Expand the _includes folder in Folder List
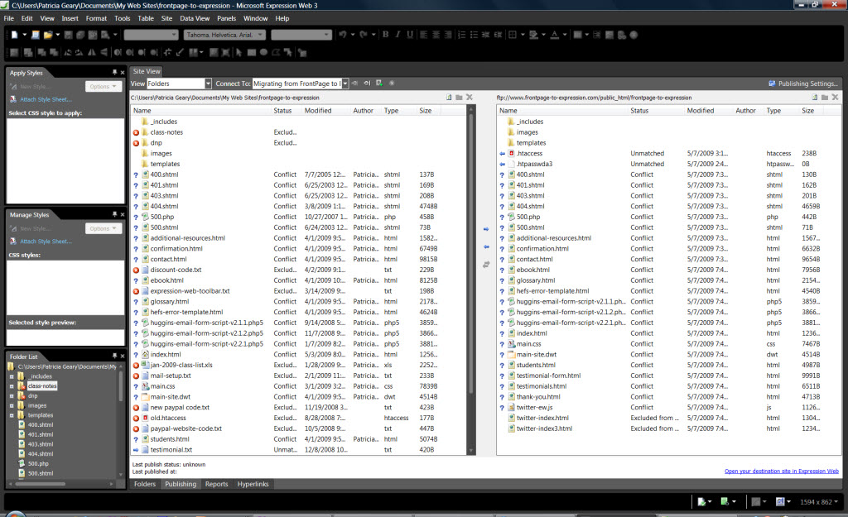Image resolution: width=848 pixels, height=517 pixels. pyautogui.click(x=12, y=376)
